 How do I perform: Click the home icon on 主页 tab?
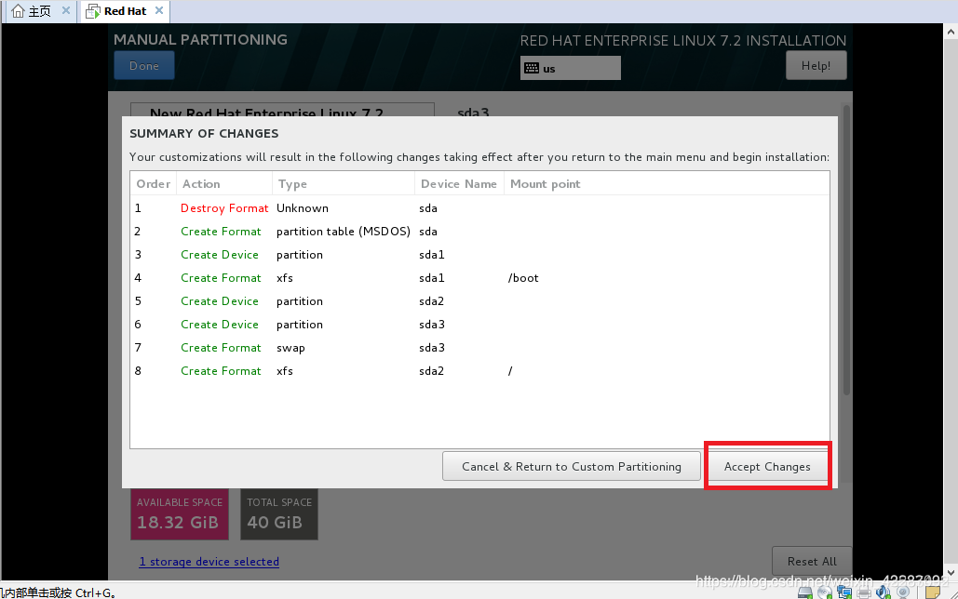click(19, 11)
